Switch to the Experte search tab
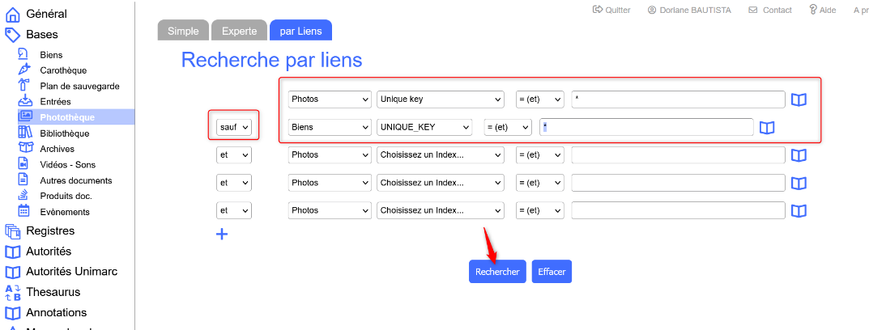This screenshot has height=330, width=869. (239, 32)
